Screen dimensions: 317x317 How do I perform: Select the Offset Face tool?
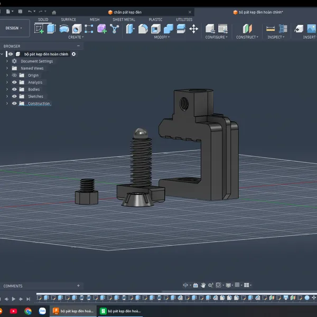[181, 29]
